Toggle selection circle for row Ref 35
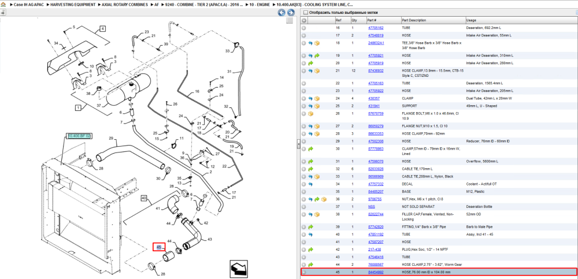 304,192
